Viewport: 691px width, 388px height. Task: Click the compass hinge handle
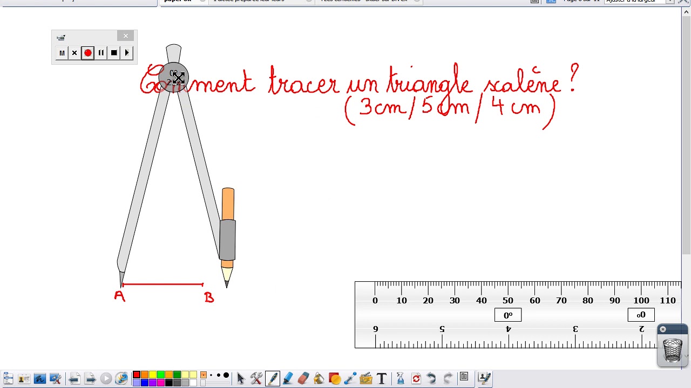pos(173,78)
